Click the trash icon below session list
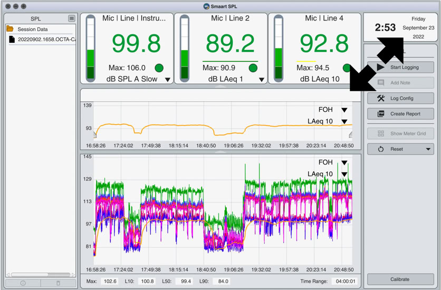Image resolution: width=441 pixels, height=290 pixels. [58, 283]
